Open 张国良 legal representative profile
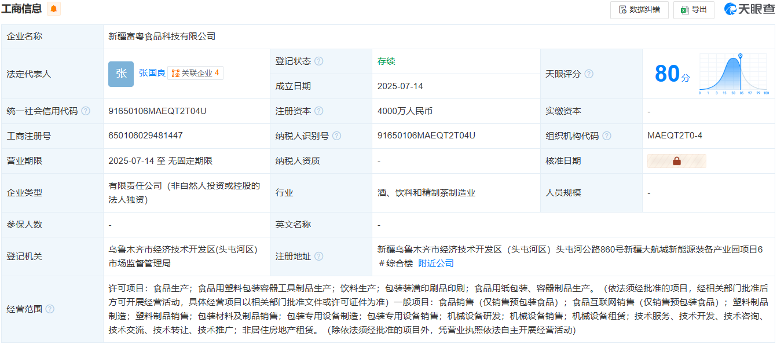The image size is (777, 344). tap(152, 73)
